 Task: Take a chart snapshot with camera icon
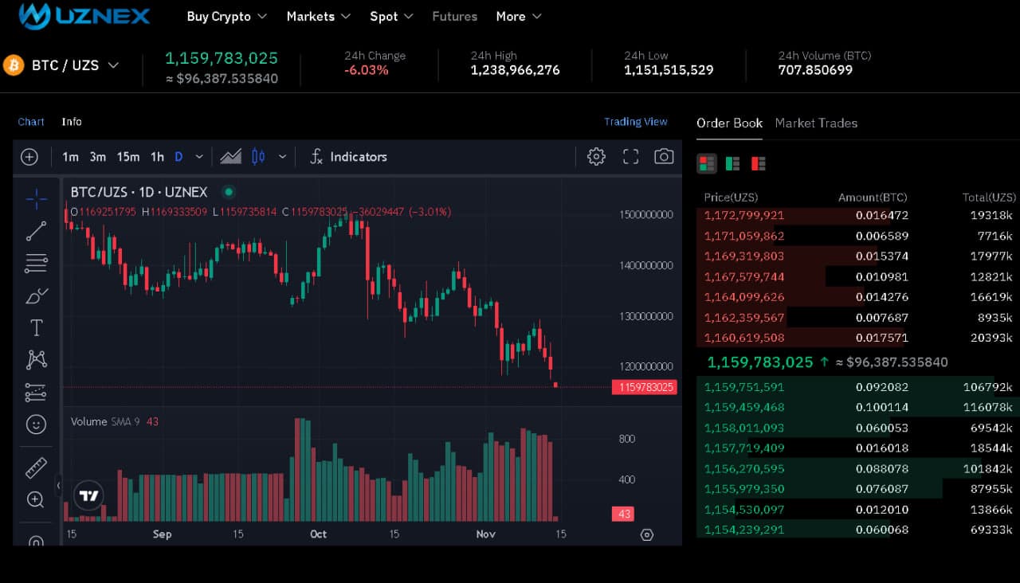click(664, 157)
